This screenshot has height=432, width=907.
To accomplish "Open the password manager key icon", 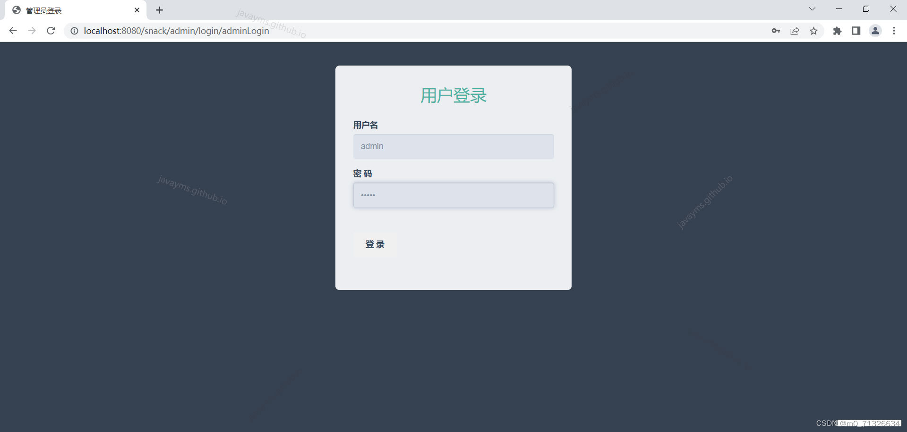I will tap(776, 31).
